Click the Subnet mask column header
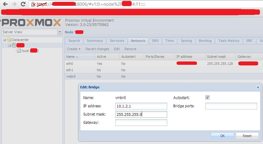 220,57
